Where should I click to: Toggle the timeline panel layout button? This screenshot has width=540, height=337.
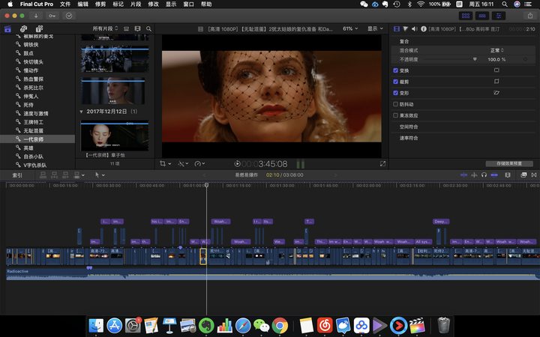pos(482,16)
